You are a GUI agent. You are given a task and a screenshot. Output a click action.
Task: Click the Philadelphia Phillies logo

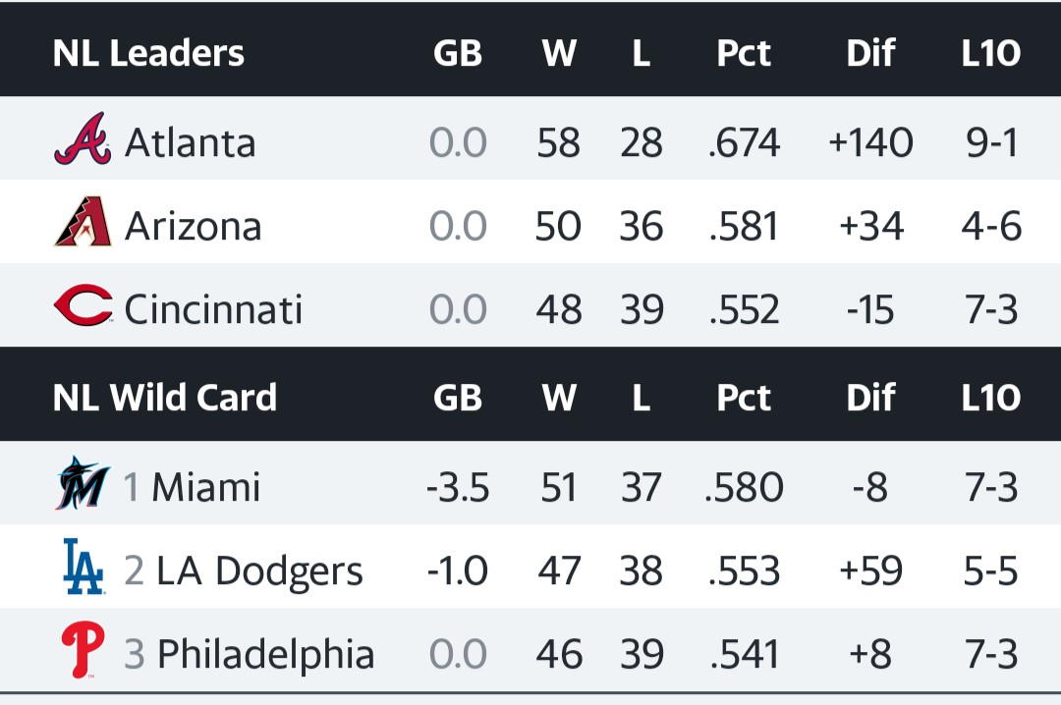tap(83, 650)
